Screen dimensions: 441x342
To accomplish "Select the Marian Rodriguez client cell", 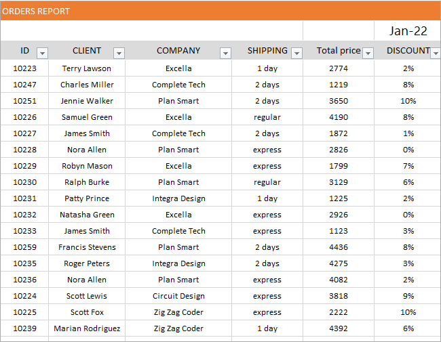I will pos(87,328).
